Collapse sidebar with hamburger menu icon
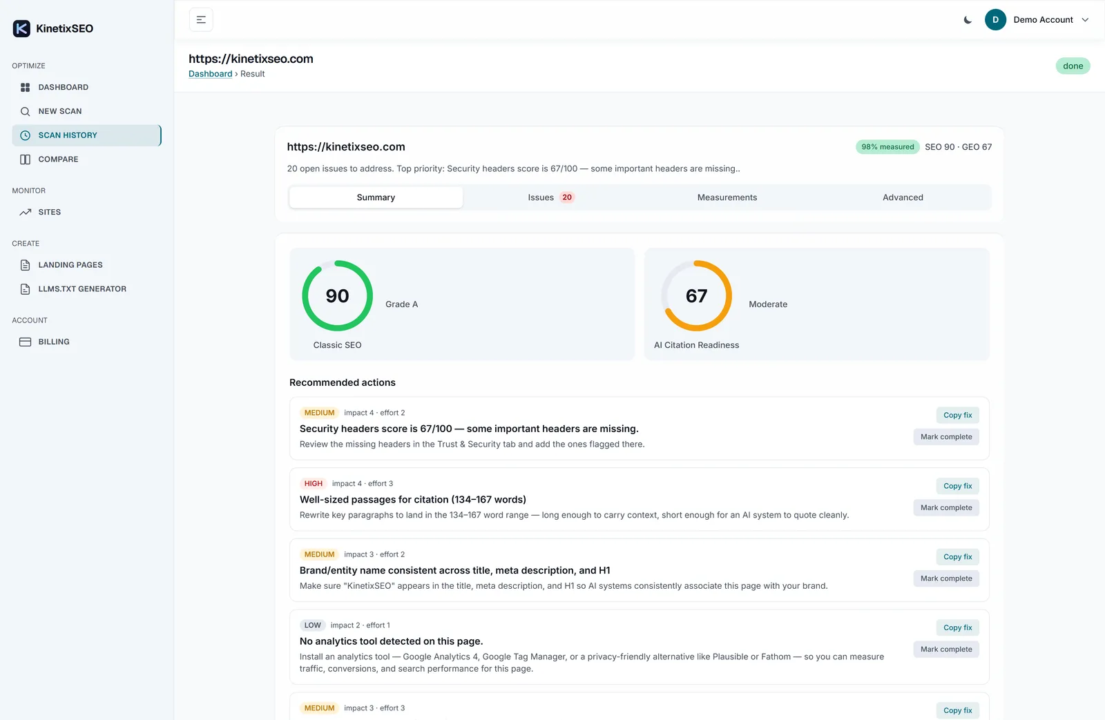Screen dimensions: 1105x720 201,20
